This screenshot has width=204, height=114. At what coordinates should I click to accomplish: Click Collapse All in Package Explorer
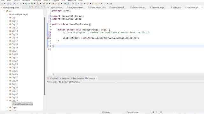[30, 7]
